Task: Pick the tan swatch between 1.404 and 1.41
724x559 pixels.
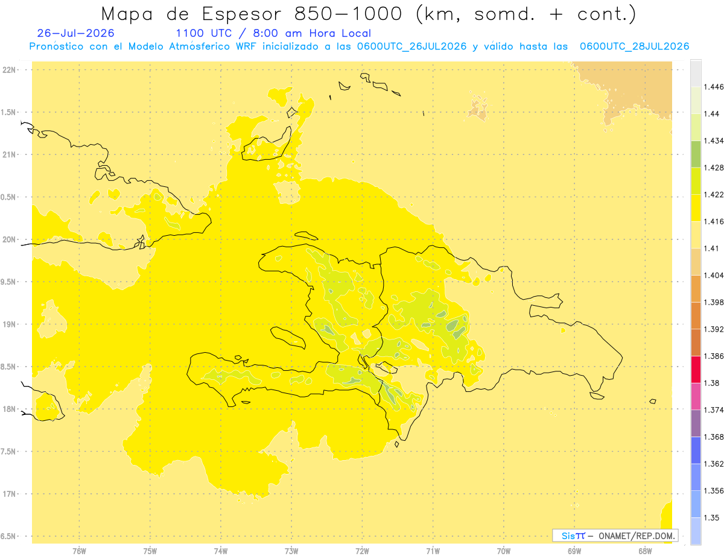Action: (x=696, y=262)
